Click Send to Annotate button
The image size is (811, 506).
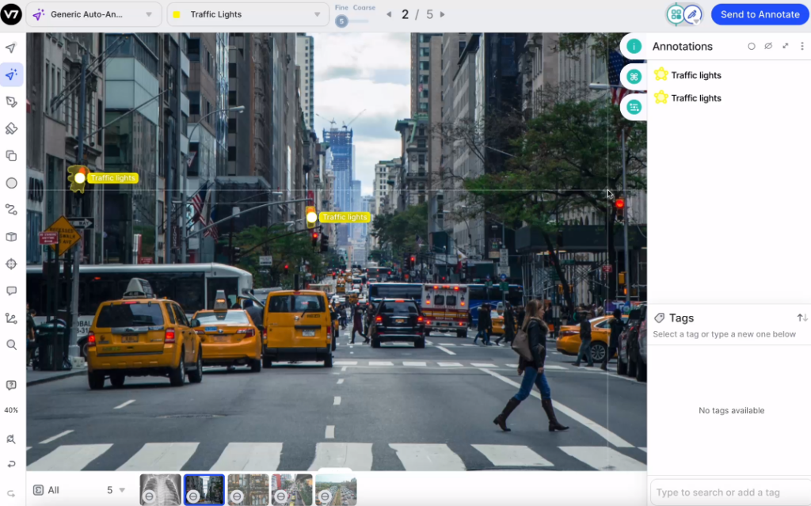(x=760, y=14)
